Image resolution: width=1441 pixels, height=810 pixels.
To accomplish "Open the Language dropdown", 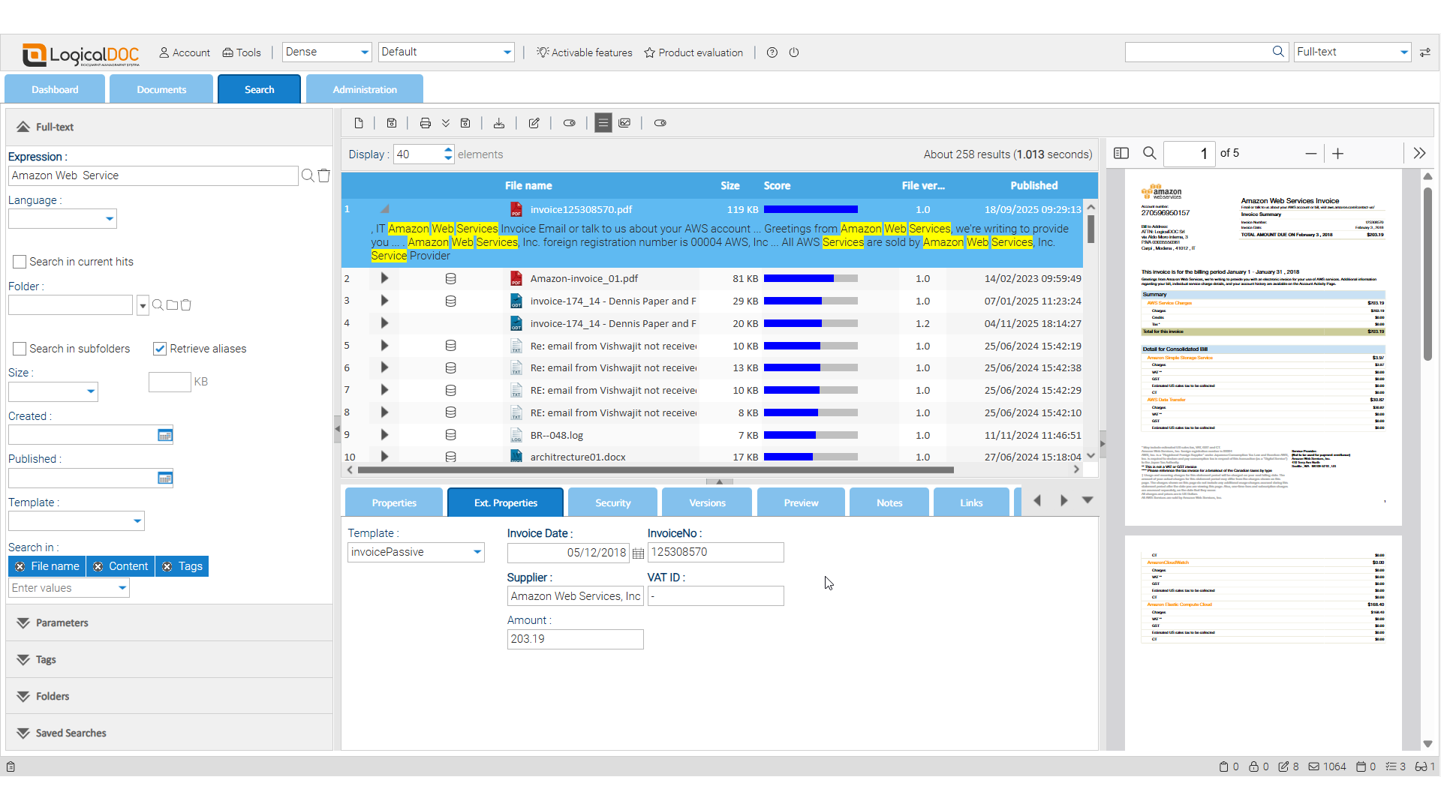I will click(110, 219).
